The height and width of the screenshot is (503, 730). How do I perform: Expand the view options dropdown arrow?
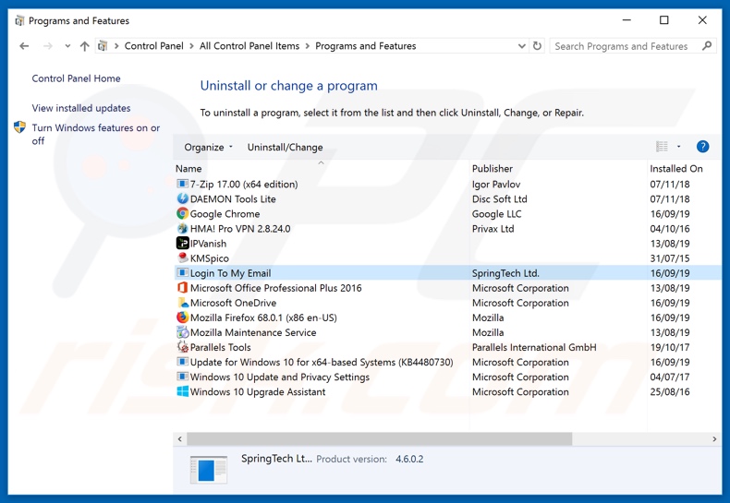[x=679, y=147]
